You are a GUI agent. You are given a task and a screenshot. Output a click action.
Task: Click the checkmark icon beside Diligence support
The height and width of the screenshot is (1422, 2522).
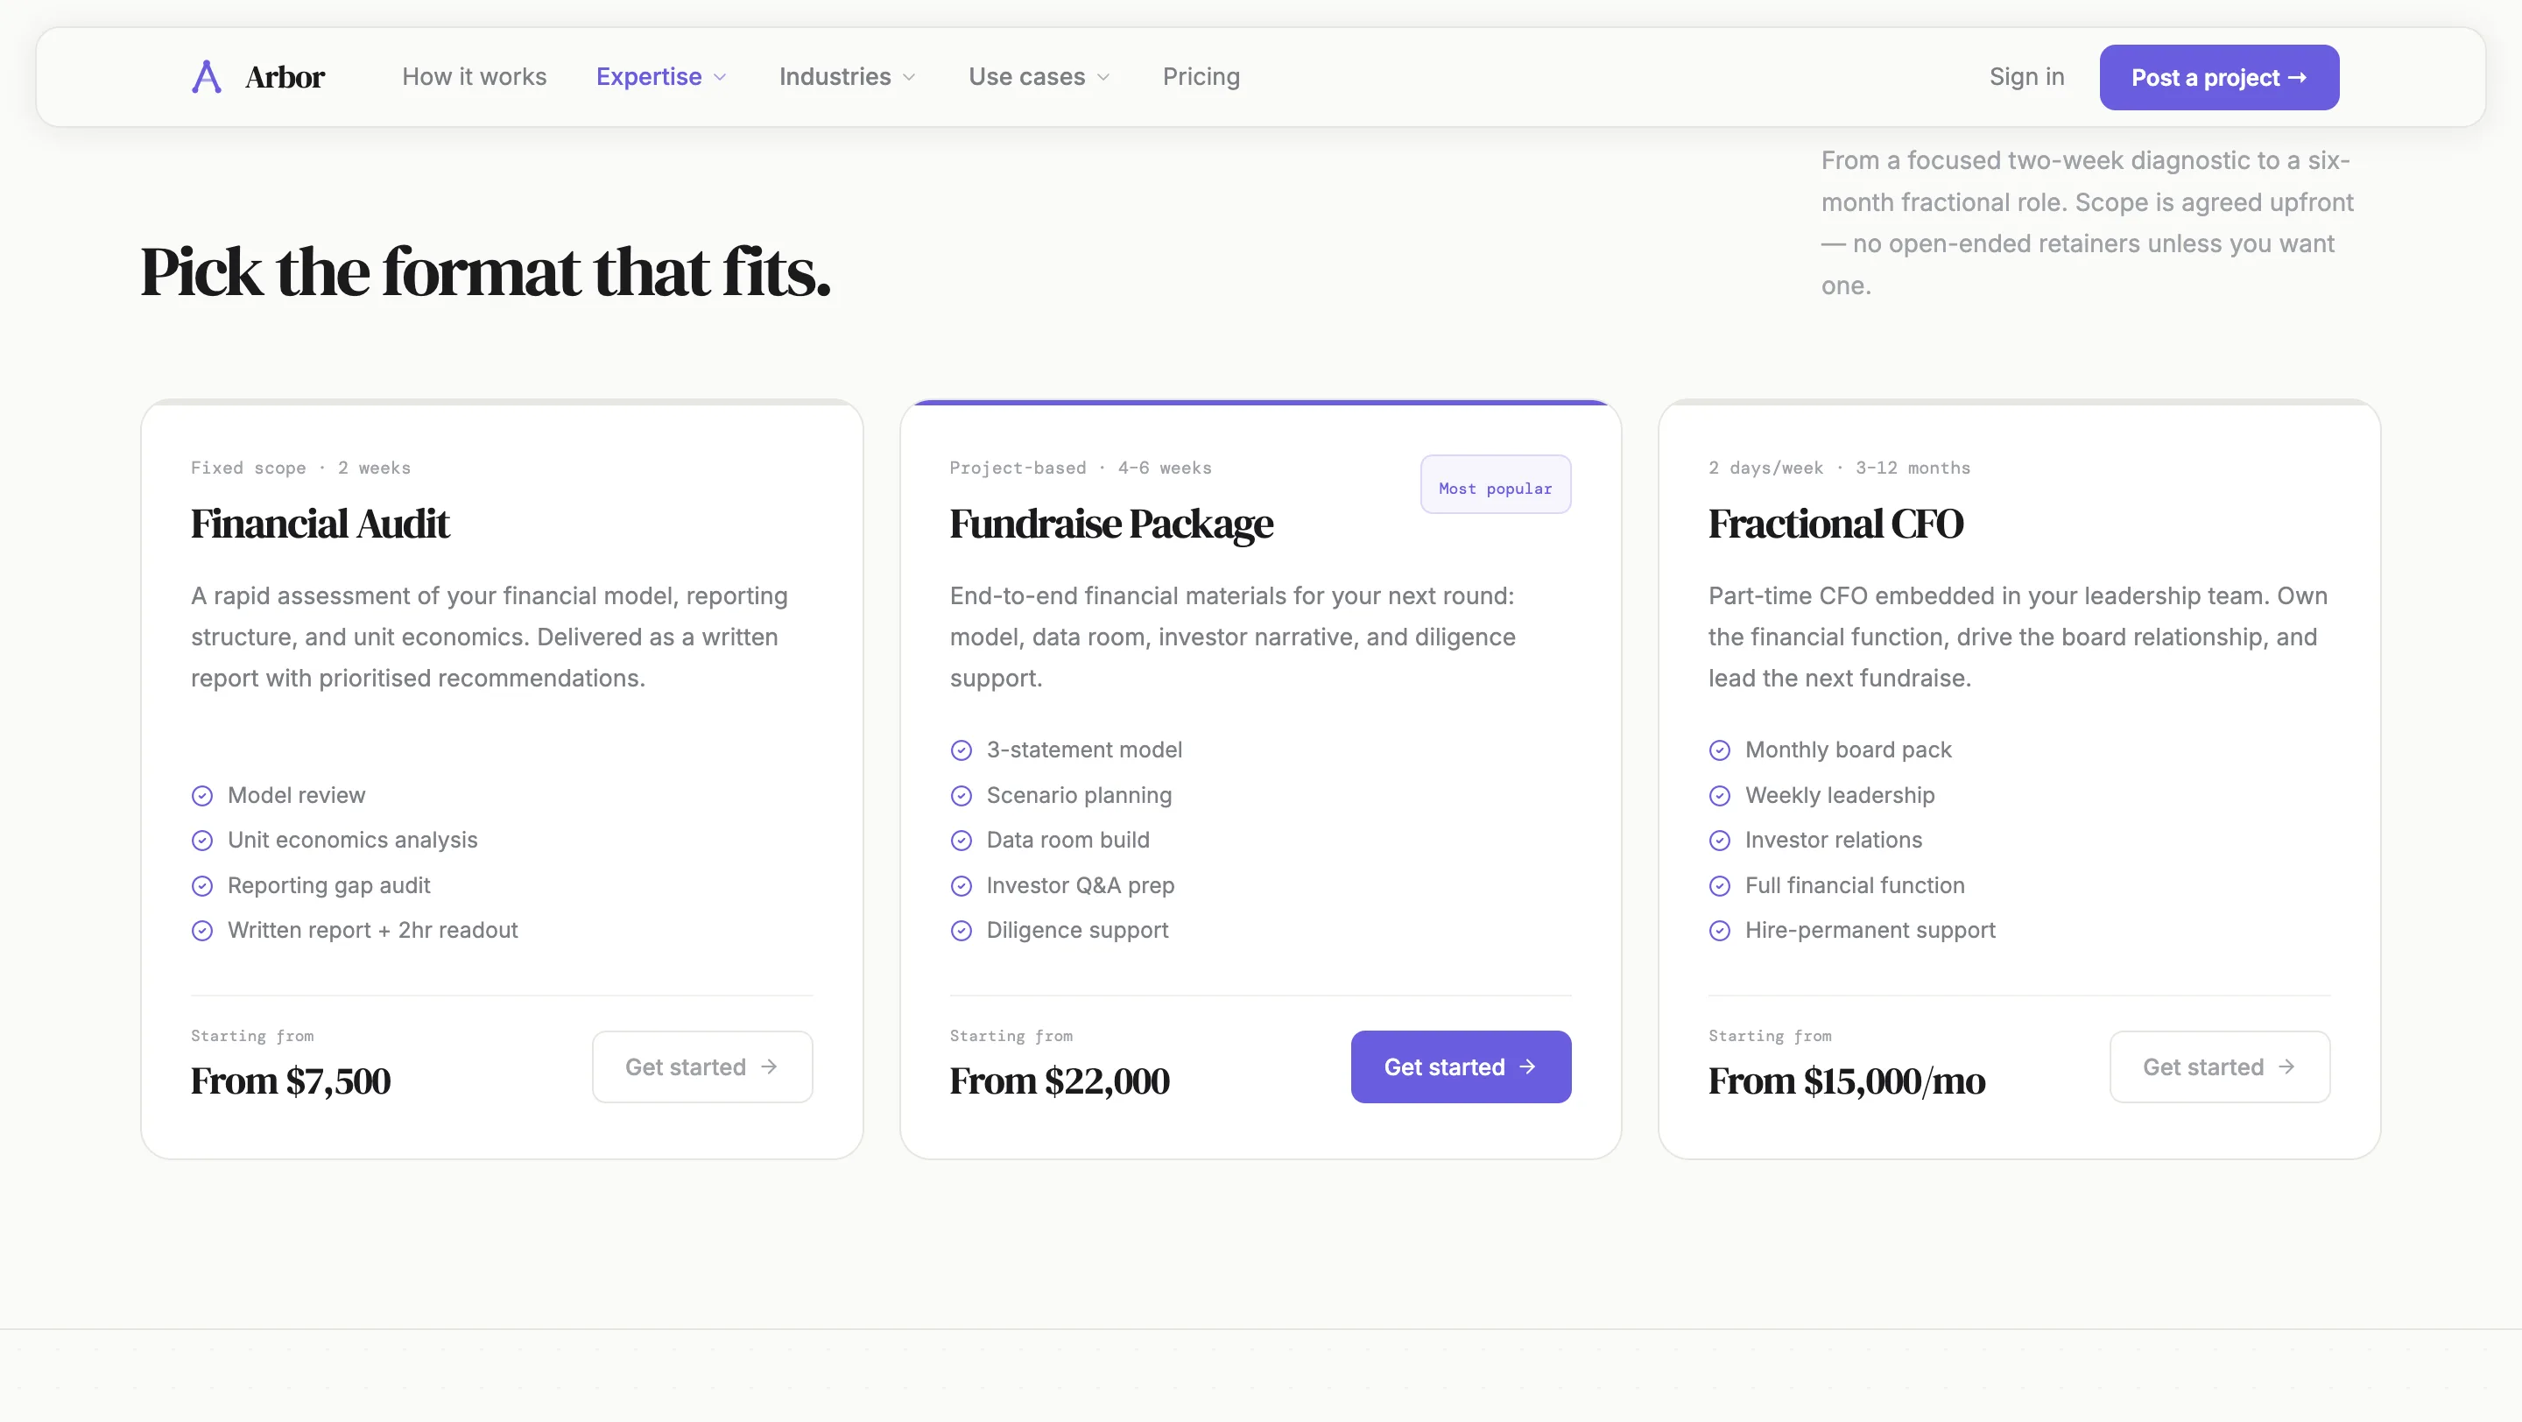962,931
